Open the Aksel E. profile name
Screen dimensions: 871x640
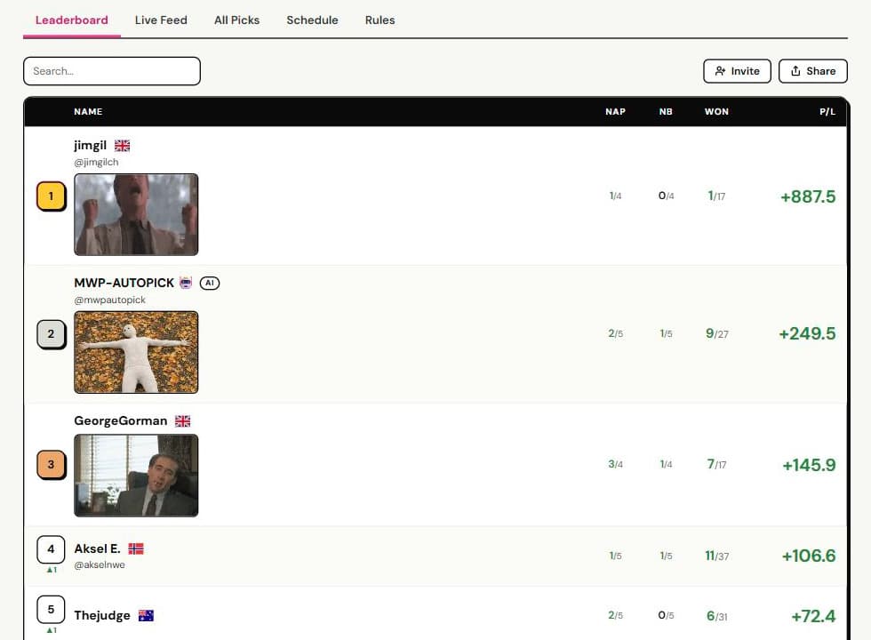tap(97, 549)
